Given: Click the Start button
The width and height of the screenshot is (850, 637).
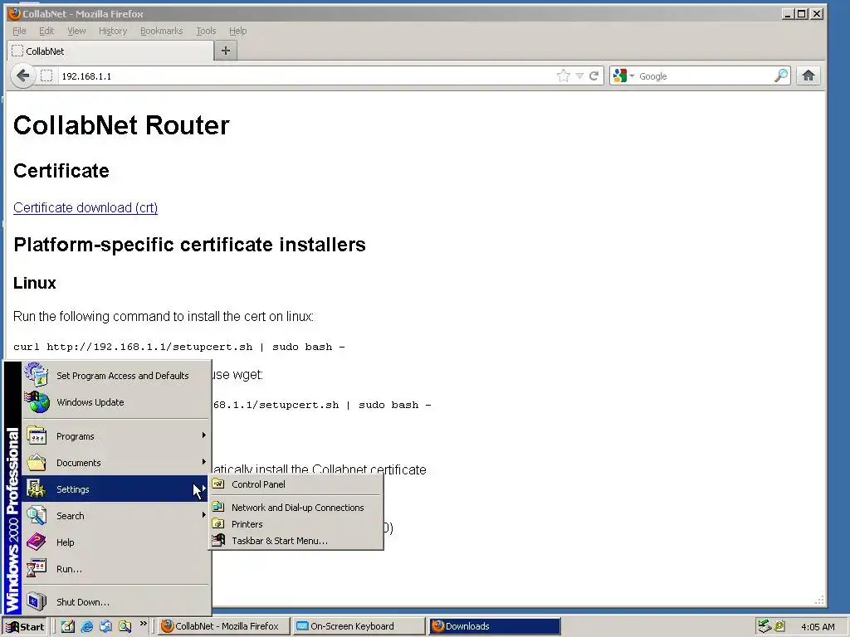Looking at the screenshot, I should tap(24, 627).
